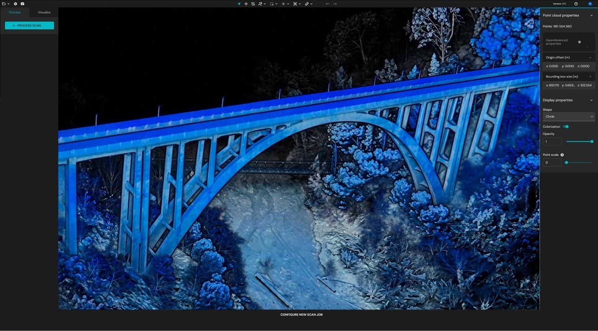Adjust the Opacity slider handle

pos(591,141)
